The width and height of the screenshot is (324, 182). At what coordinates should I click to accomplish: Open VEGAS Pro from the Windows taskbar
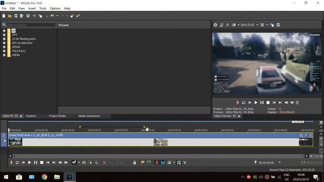pos(70,177)
